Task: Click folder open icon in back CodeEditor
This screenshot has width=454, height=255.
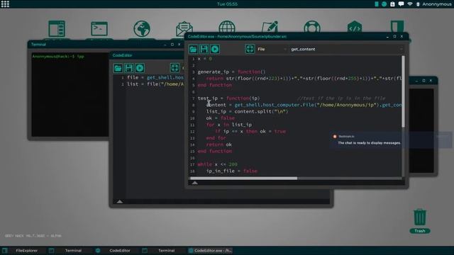Action: tap(118, 68)
